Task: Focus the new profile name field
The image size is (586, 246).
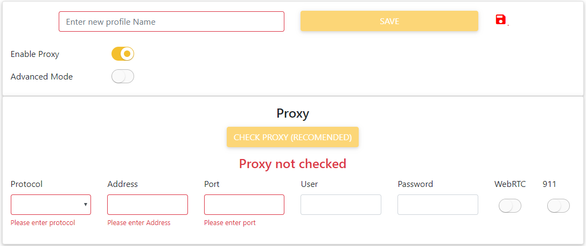Action: coord(171,21)
